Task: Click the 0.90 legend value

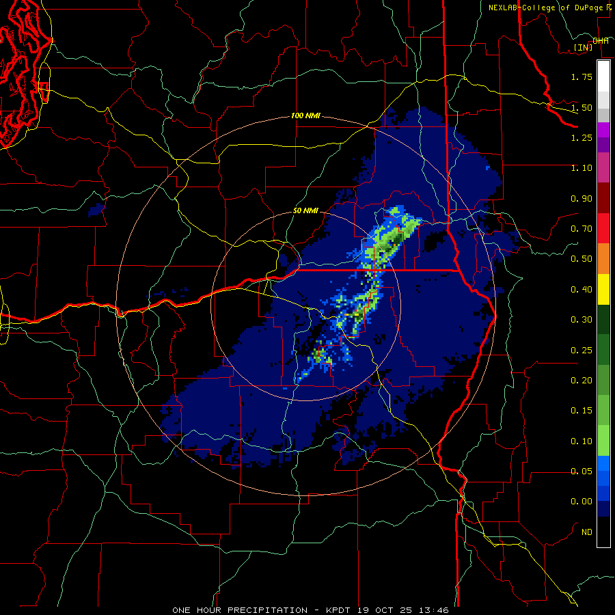Action: [582, 198]
